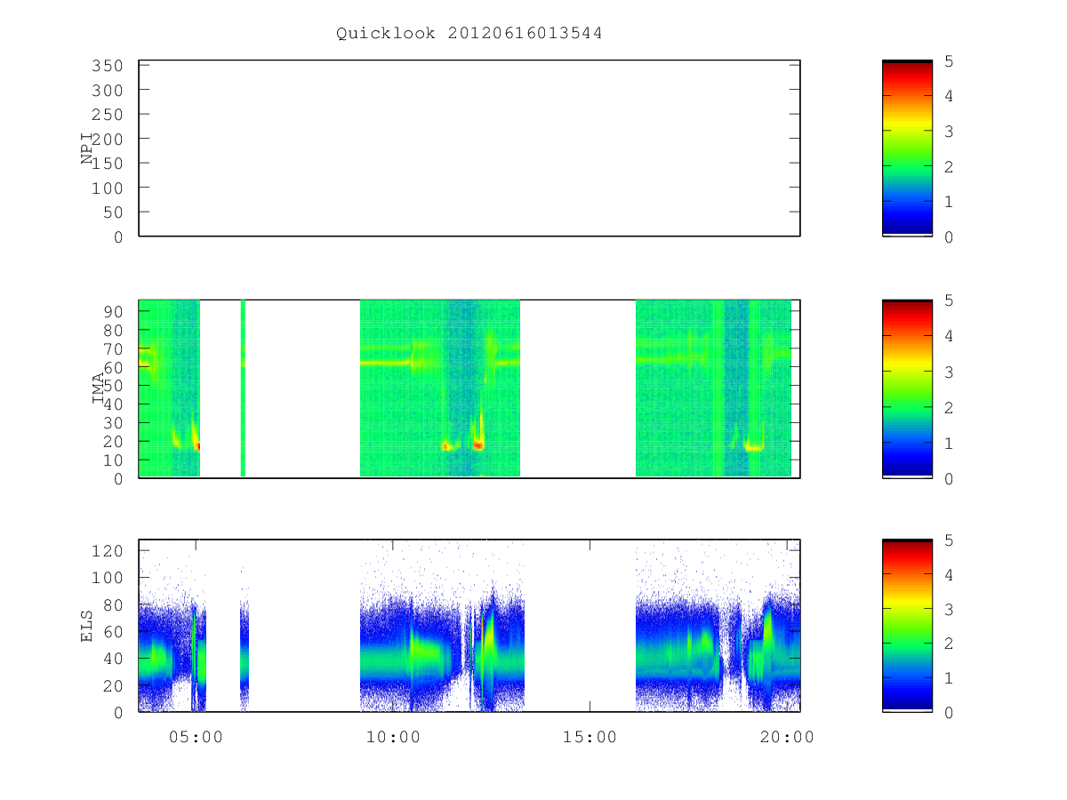
Task: Click the 2 label on IMA colorbar
Action: point(949,407)
